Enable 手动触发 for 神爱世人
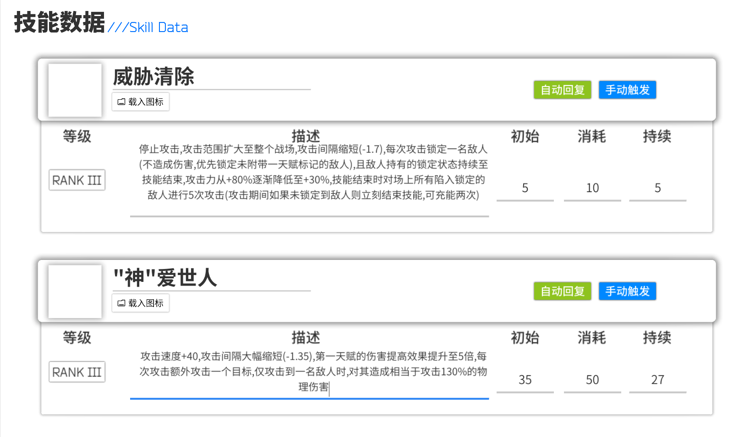This screenshot has width=744, height=437. coord(627,291)
